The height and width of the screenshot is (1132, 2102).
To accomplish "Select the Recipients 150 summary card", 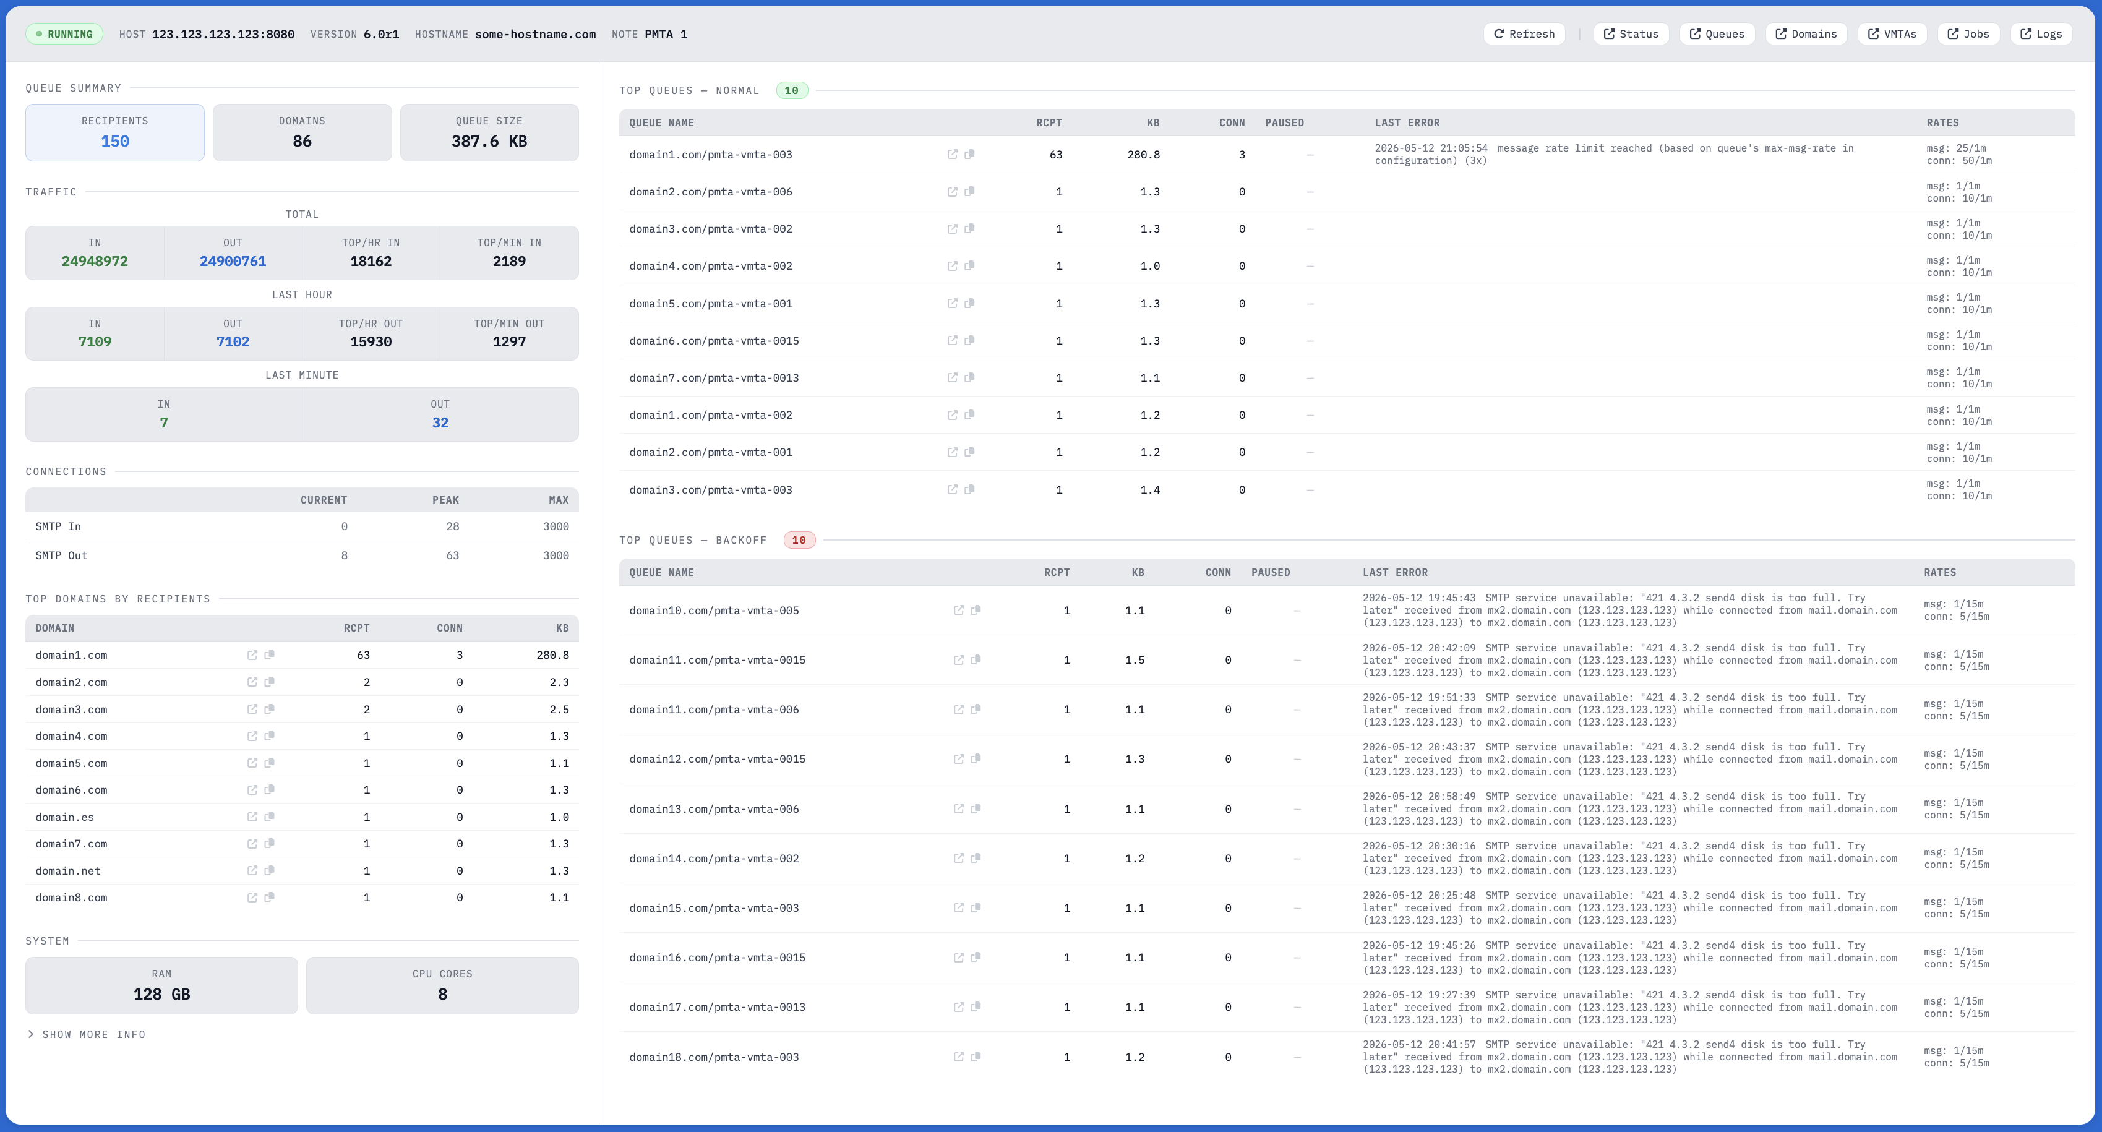I will point(115,132).
